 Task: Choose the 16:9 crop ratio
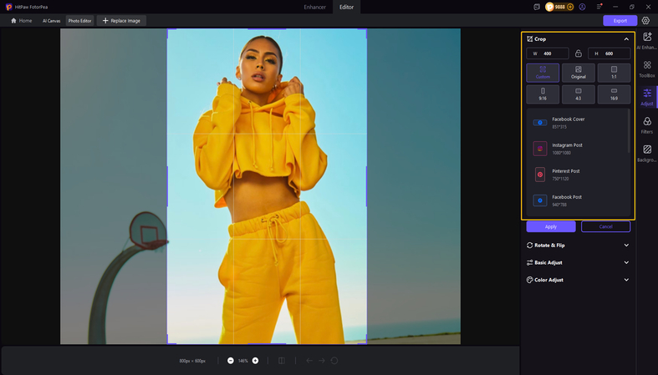(614, 94)
